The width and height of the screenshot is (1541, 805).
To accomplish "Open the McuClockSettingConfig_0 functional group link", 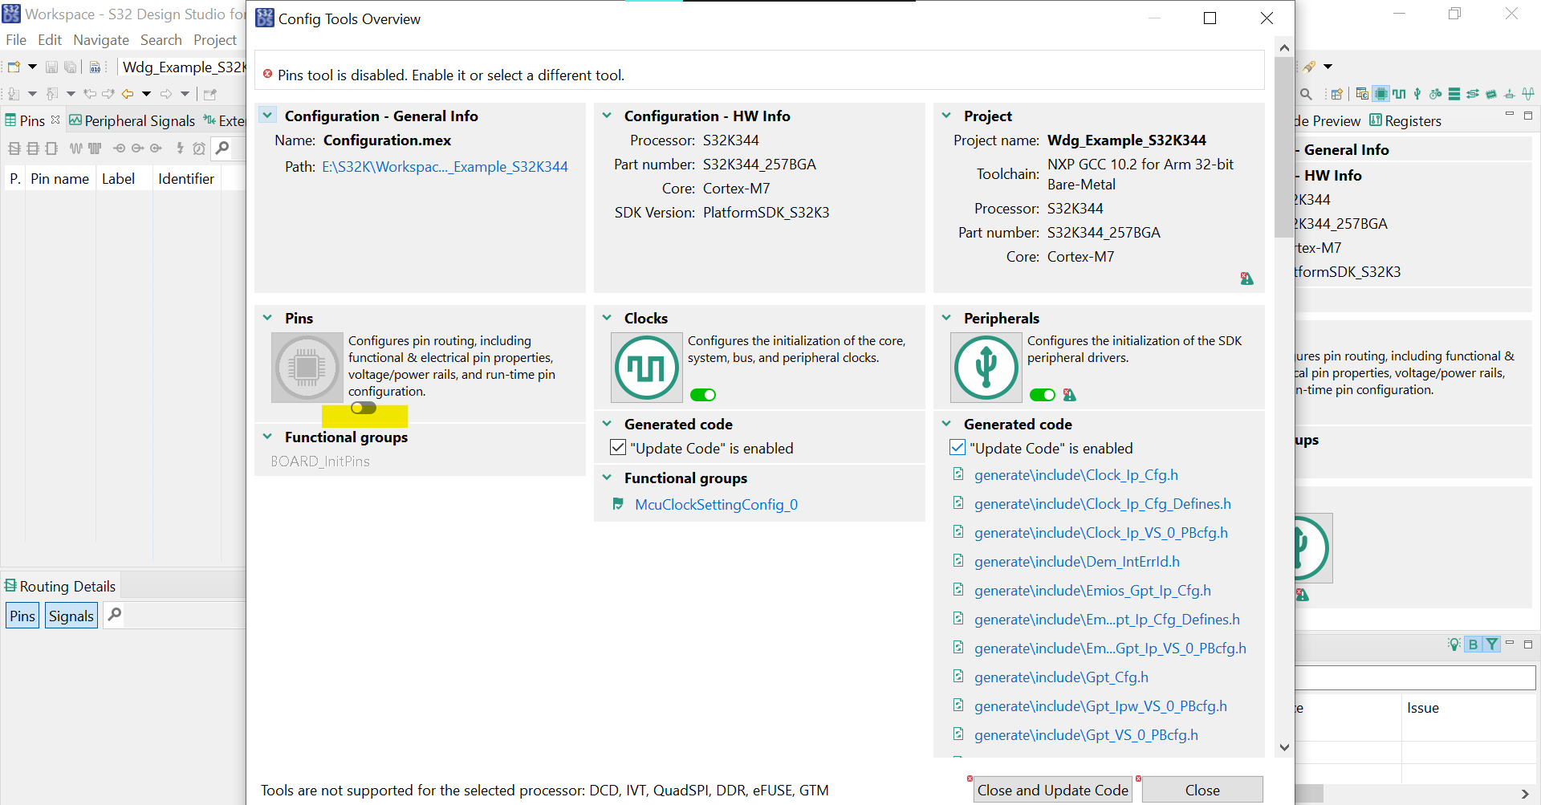I will click(716, 505).
